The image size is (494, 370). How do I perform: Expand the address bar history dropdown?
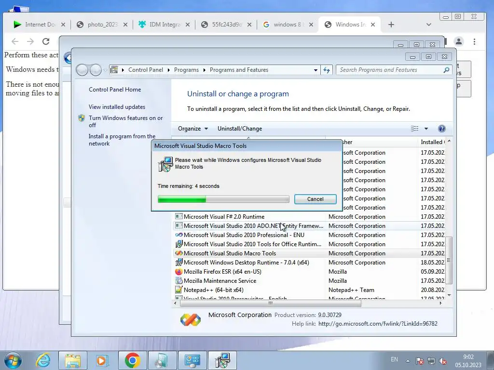coord(316,70)
